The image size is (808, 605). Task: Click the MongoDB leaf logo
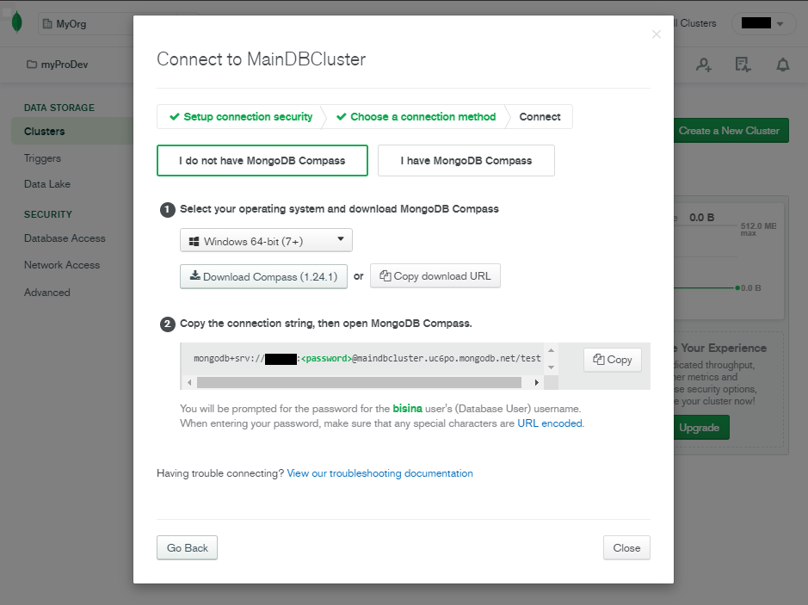coord(16,22)
